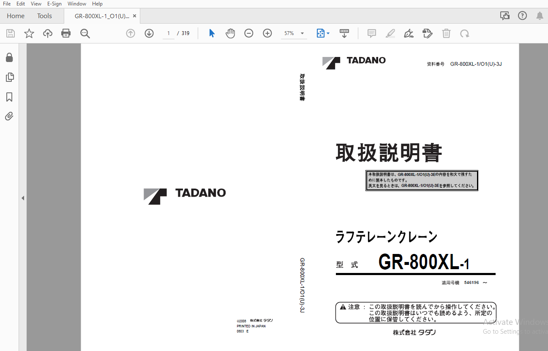Print the file with the printer icon
The width and height of the screenshot is (548, 351).
pos(66,33)
